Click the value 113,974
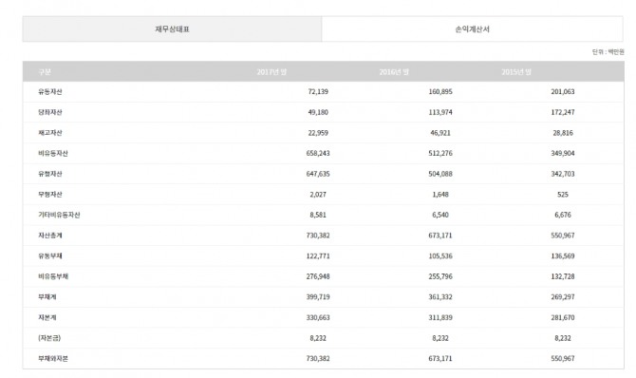This screenshot has height=378, width=636. (x=440, y=112)
